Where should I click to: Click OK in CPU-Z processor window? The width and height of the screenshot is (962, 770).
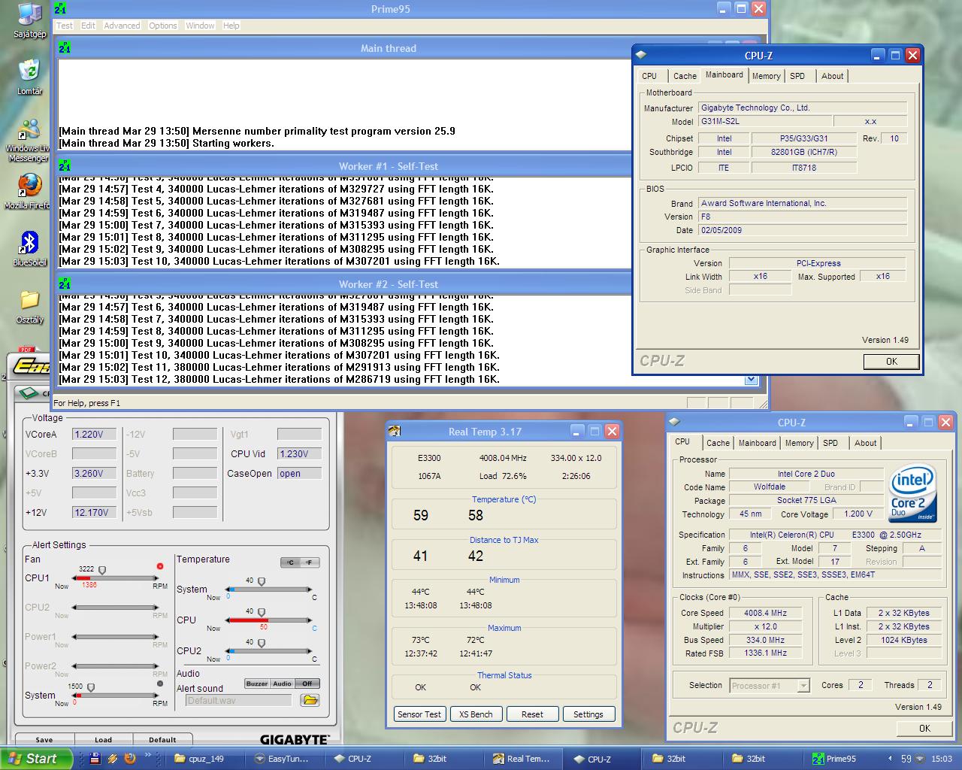pyautogui.click(x=924, y=729)
